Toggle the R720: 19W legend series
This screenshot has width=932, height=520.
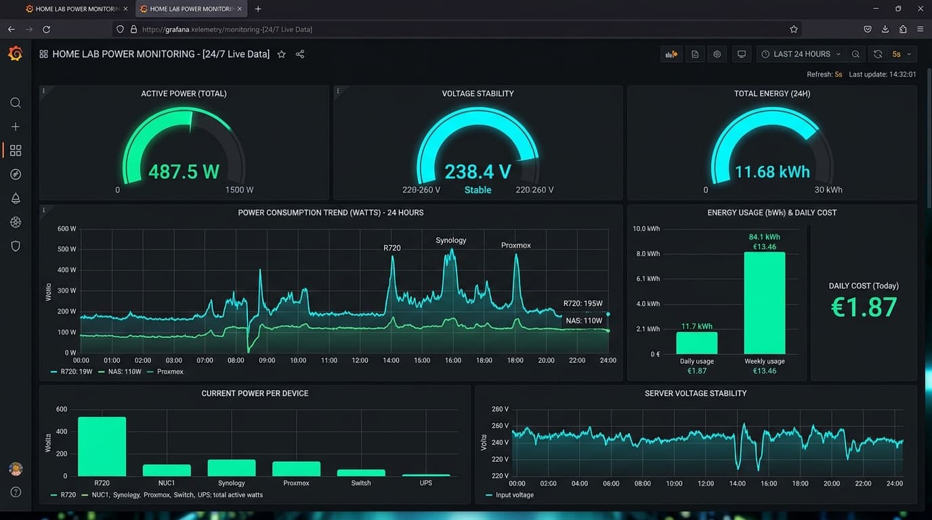(72, 372)
